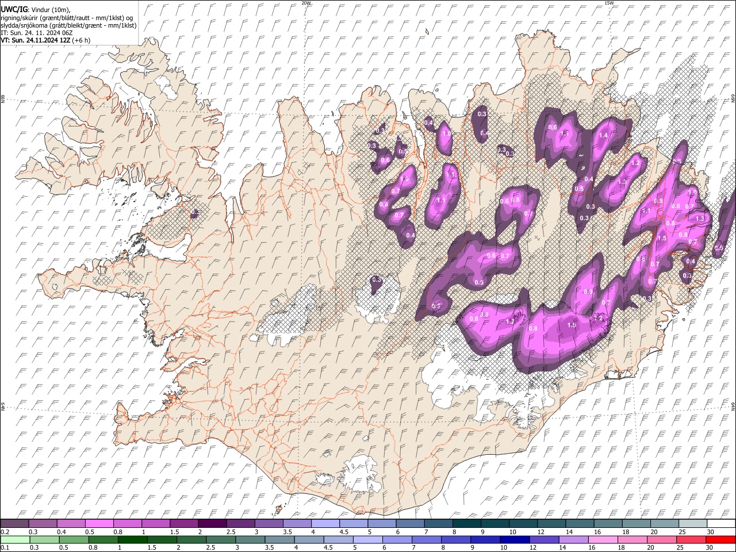The width and height of the screenshot is (736, 552).
Task: Click the light purple 14 rain-scale swatch
Action: [573, 539]
